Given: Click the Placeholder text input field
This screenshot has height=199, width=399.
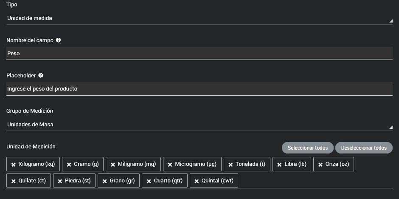Looking at the screenshot, I should [199, 89].
